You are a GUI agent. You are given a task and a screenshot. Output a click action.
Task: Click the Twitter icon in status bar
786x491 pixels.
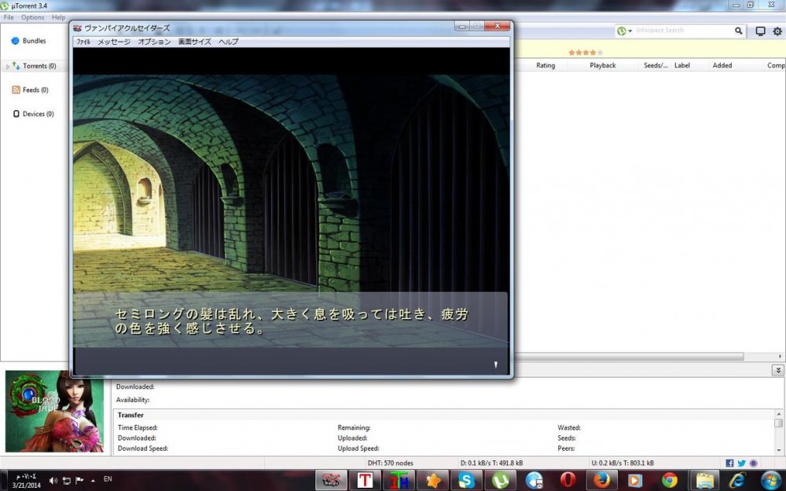click(741, 464)
